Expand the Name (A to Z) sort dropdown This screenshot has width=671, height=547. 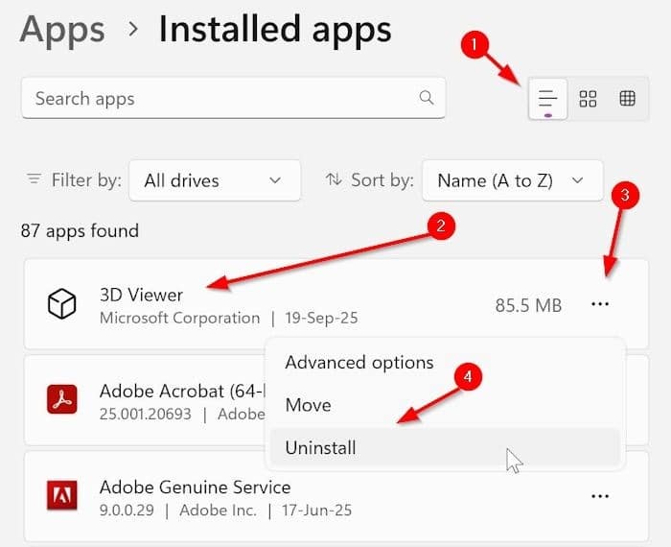pyautogui.click(x=512, y=180)
